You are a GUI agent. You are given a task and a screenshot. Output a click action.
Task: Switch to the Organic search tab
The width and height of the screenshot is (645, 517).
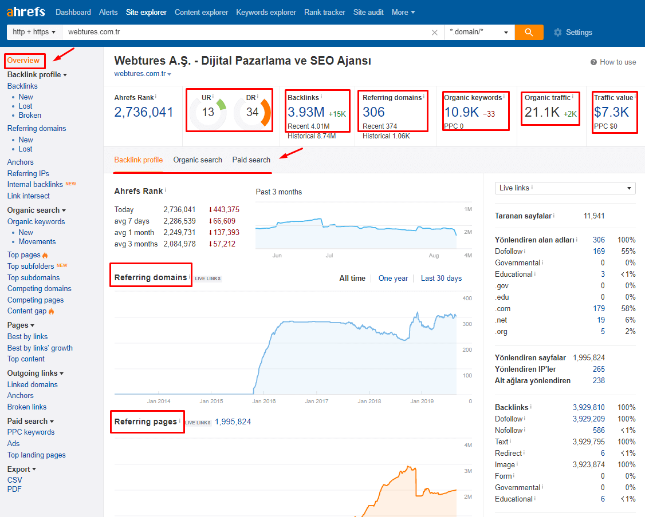point(198,160)
